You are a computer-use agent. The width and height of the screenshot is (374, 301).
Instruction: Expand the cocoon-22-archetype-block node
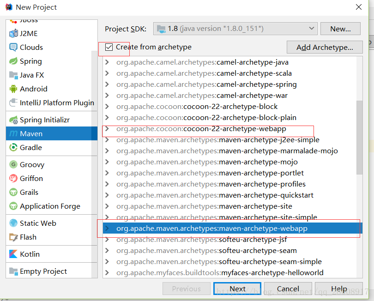click(107, 106)
